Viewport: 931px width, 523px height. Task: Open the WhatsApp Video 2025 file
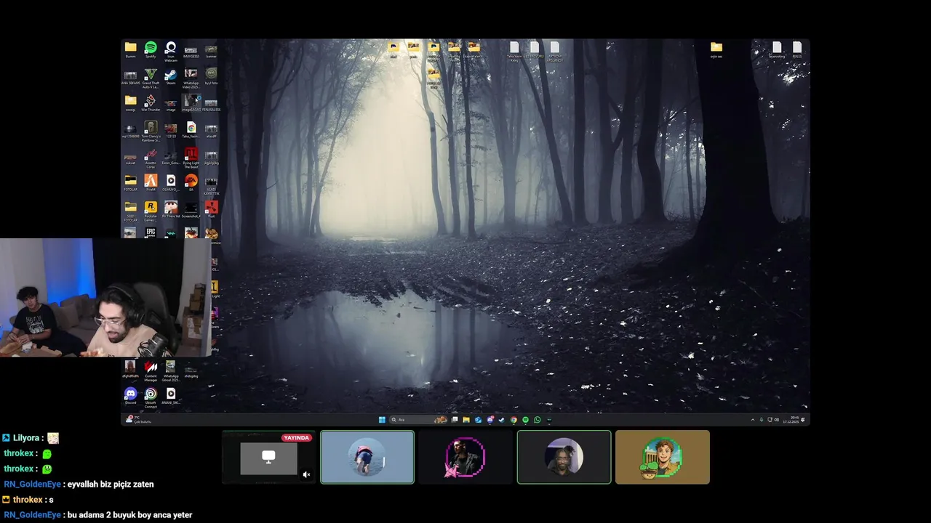[191, 78]
